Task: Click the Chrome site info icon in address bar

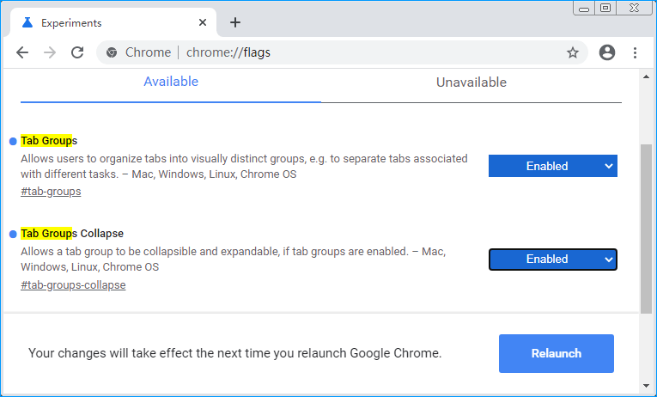Action: (x=112, y=52)
